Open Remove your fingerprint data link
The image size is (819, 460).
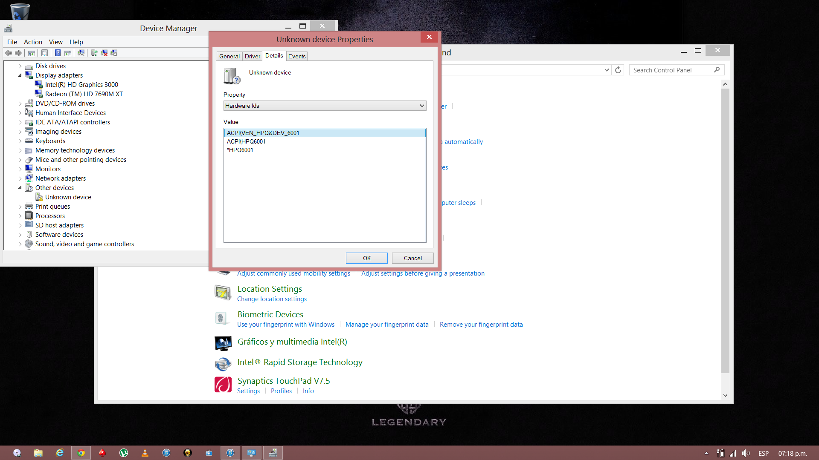click(x=481, y=325)
